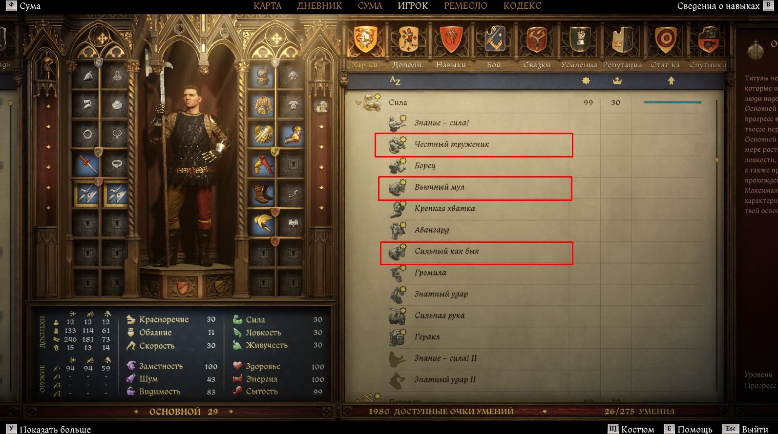This screenshot has width=778, height=434.
Task: Toggle the Вьючный мул perk
Action: 475,188
